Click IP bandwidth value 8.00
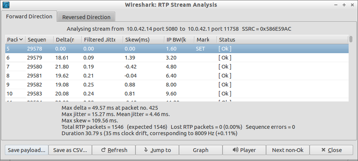Screen dimensions: 358x161 point(171,85)
